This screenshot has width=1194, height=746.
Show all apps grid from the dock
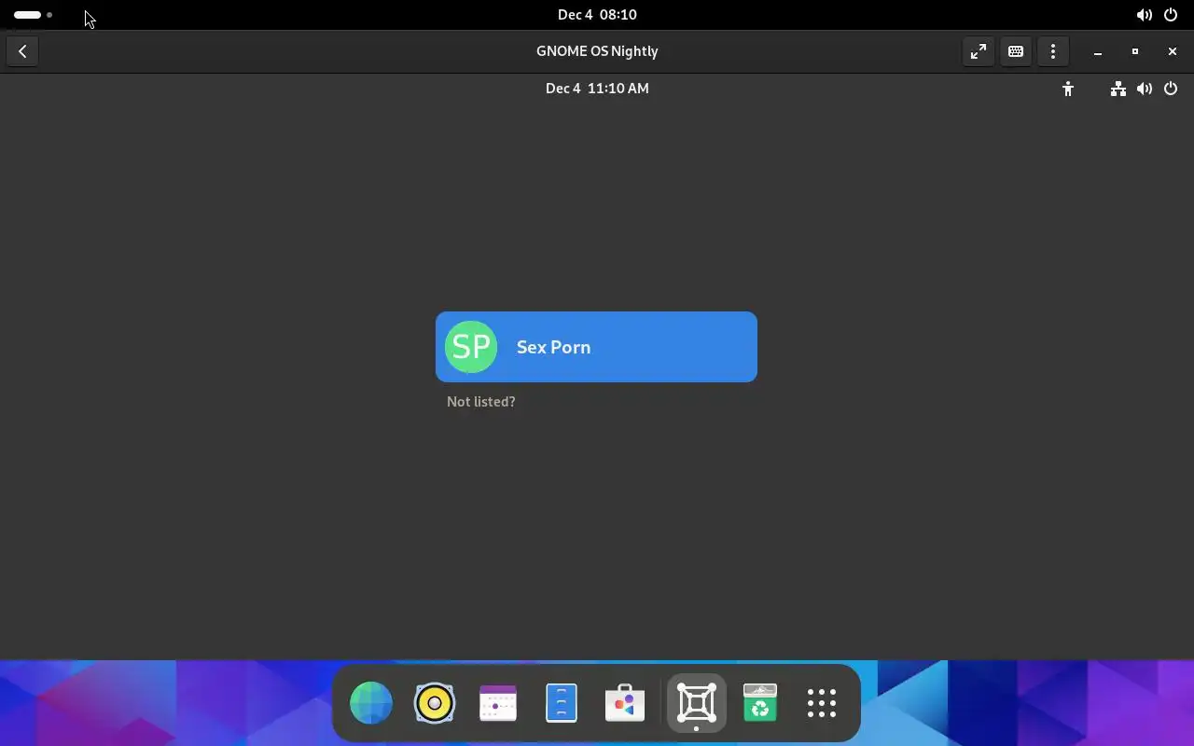[822, 703]
